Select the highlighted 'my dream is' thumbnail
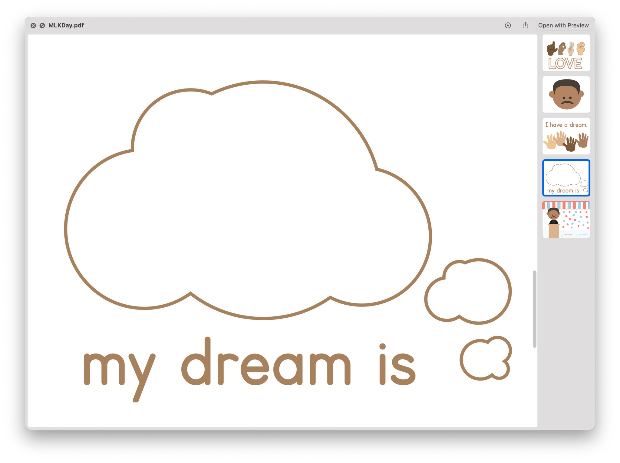Viewport: 620px width, 463px height. [566, 178]
